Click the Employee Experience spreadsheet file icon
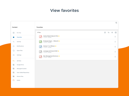Screen dimensions: 129x96 41,41
